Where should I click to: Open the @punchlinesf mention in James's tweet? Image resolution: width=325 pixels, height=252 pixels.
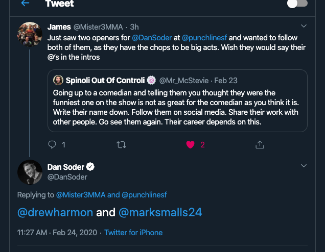tap(204, 38)
